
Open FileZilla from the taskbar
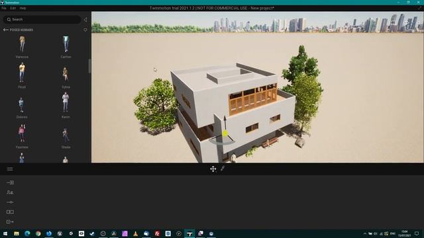coord(157,233)
